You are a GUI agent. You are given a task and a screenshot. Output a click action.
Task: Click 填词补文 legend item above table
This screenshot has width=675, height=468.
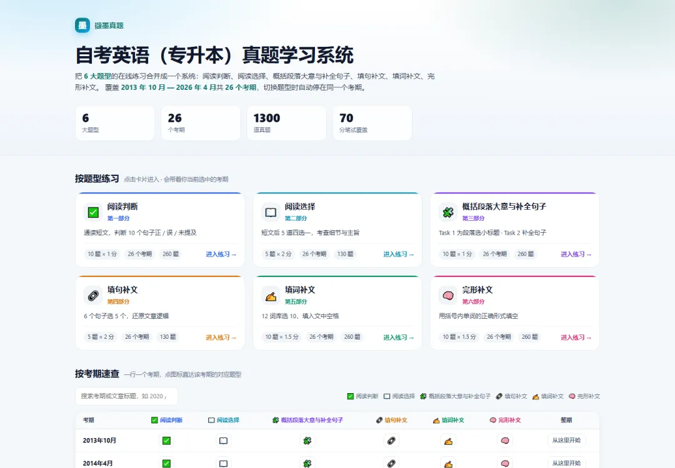(x=548, y=396)
